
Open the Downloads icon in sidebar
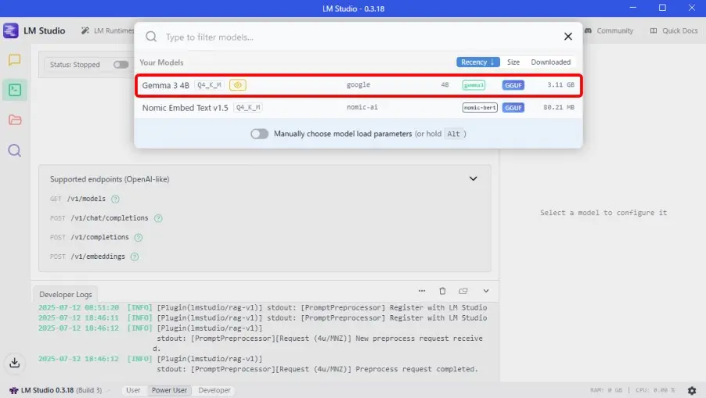pos(14,363)
